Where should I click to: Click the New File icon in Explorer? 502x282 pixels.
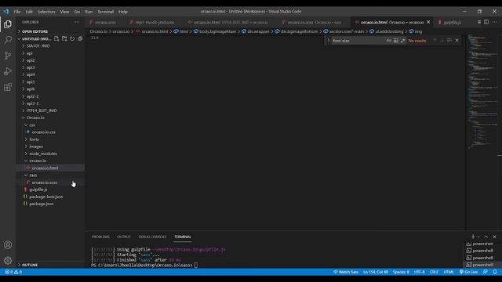[56, 38]
